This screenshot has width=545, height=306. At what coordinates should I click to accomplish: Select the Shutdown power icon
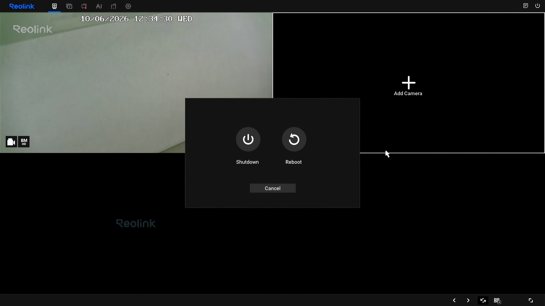click(248, 139)
